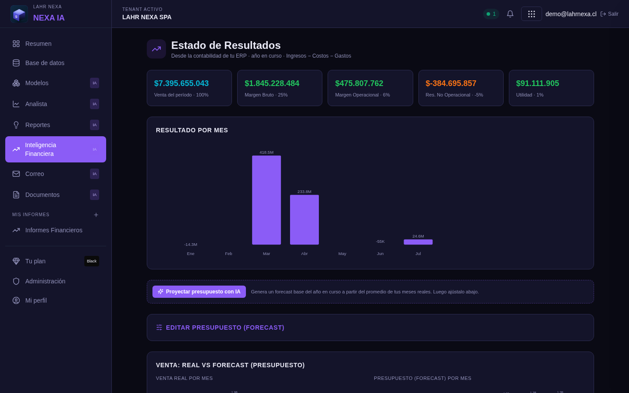Screen dimensions: 629x393
Task: Click the NEXA IA cube logo
Action: click(19, 14)
